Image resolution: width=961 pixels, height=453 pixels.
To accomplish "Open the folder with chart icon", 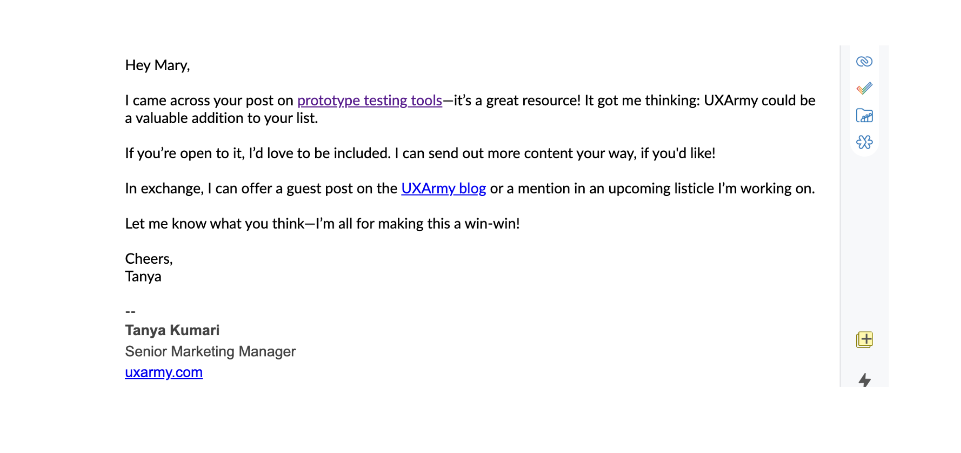I will click(x=864, y=116).
